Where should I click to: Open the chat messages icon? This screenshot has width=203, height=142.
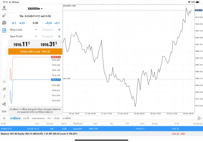[4, 23]
